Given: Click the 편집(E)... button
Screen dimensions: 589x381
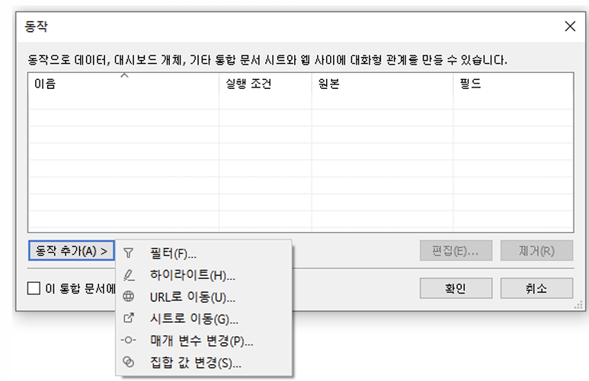Looking at the screenshot, I should (456, 250).
